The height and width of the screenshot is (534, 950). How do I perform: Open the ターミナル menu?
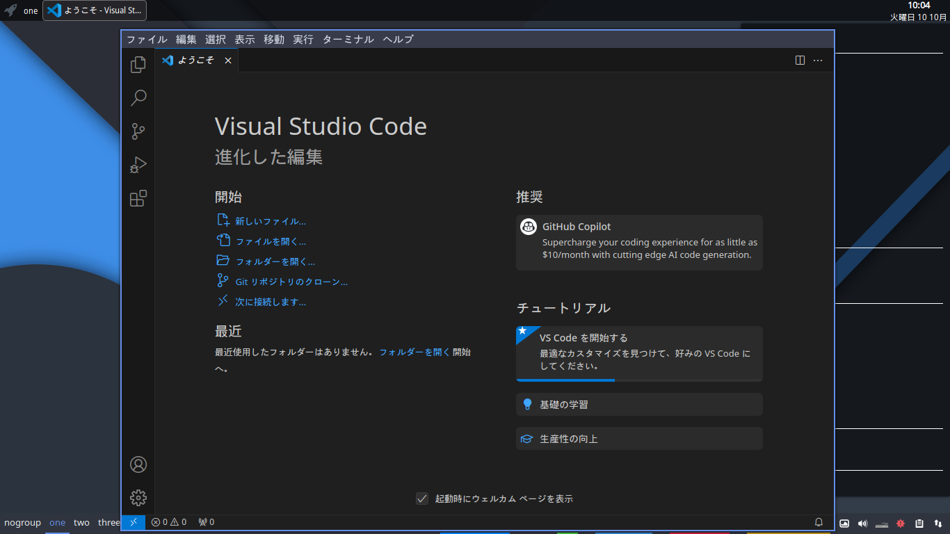click(x=348, y=40)
